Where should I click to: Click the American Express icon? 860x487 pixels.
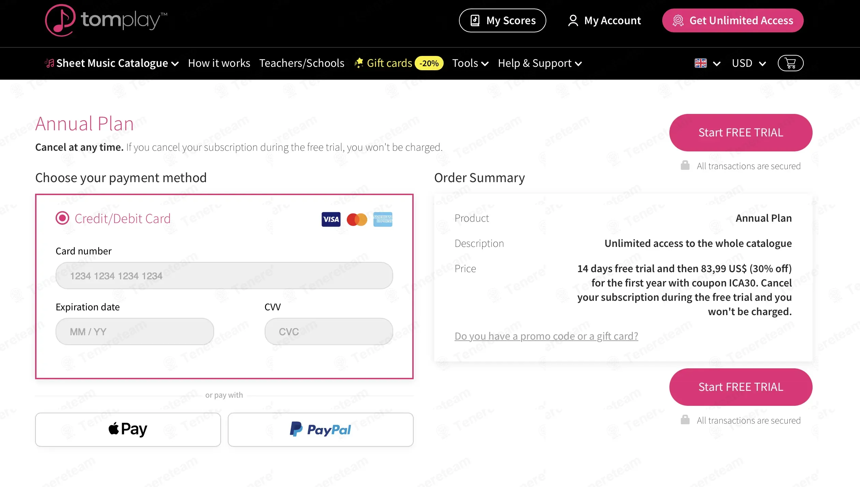click(x=383, y=219)
